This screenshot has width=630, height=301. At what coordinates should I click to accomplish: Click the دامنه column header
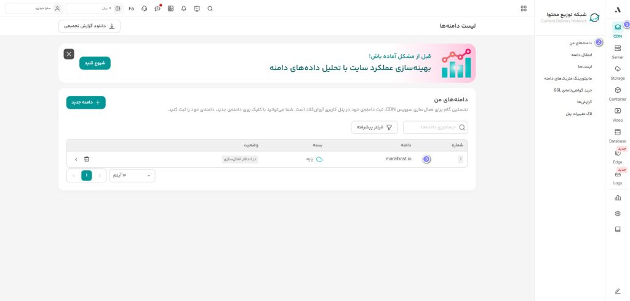[x=406, y=145]
